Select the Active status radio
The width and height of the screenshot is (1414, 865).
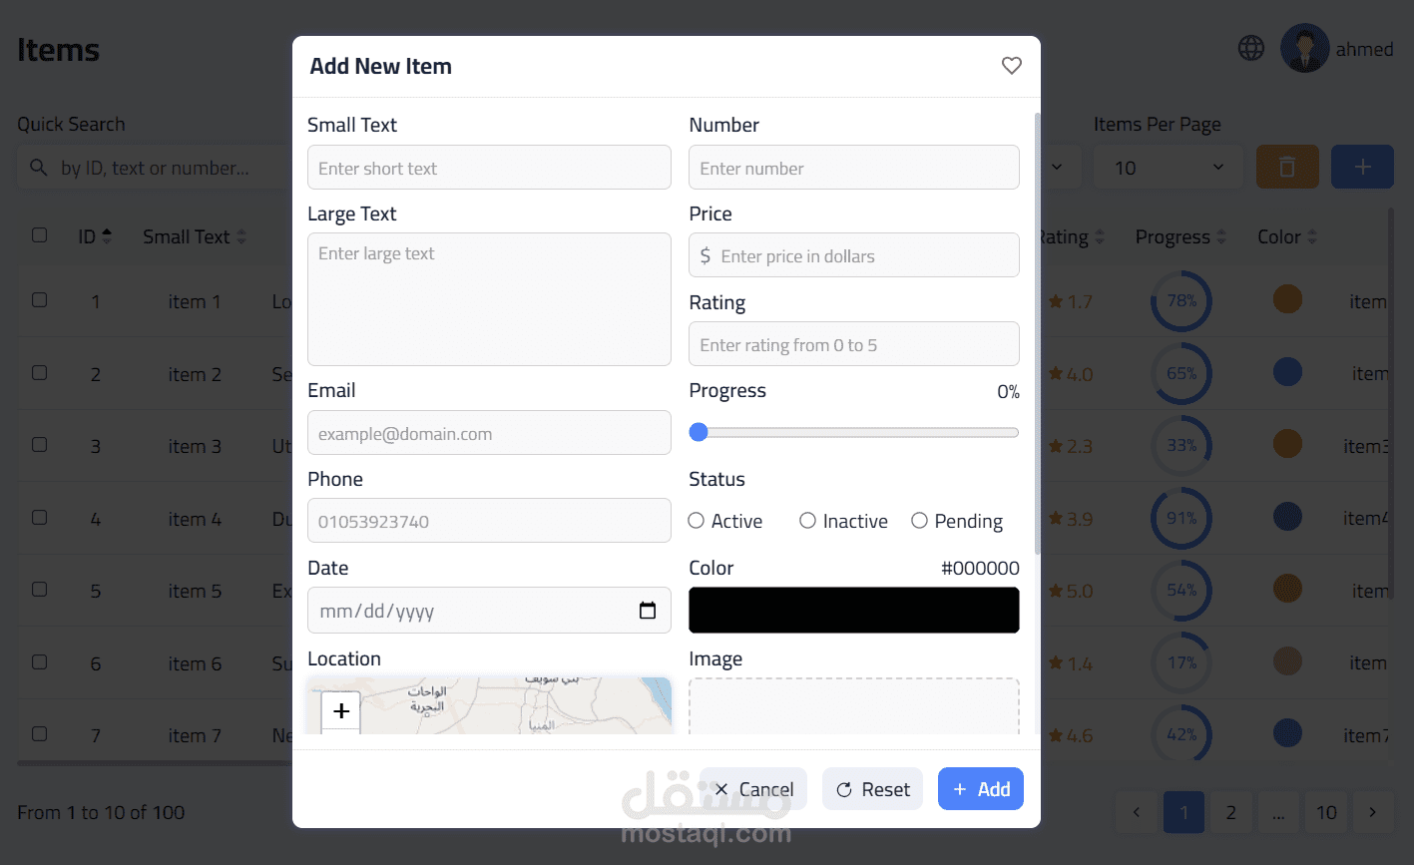[x=697, y=521]
